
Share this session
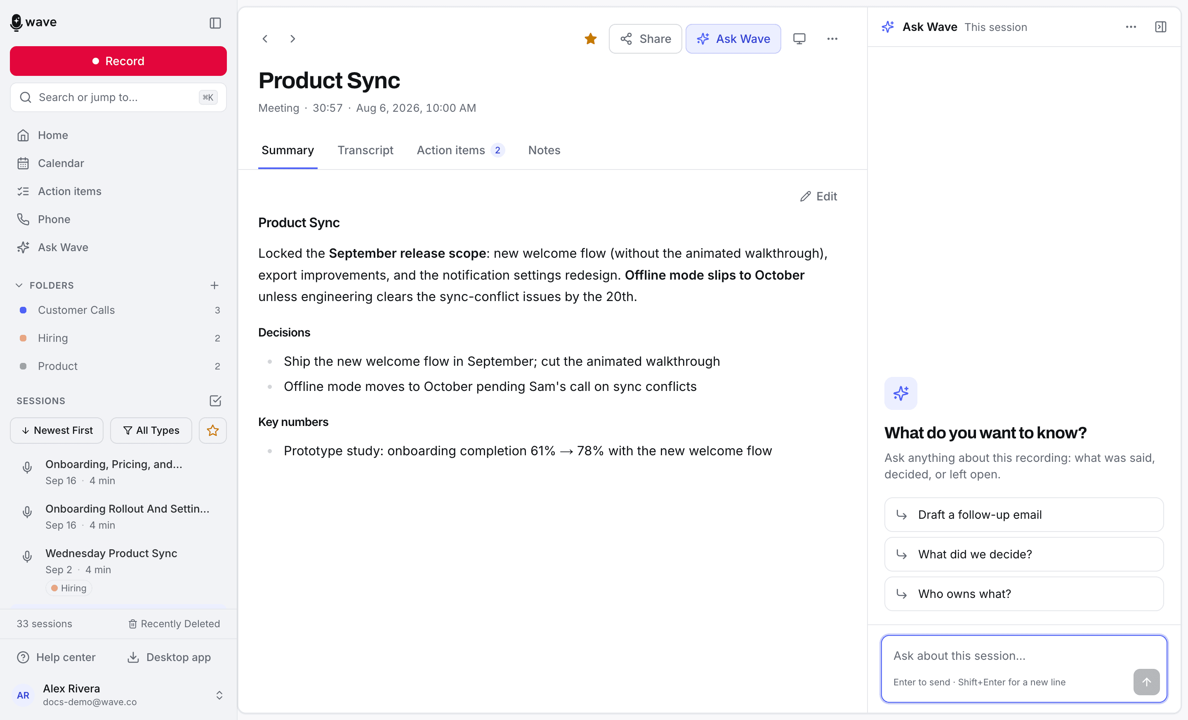click(x=645, y=38)
